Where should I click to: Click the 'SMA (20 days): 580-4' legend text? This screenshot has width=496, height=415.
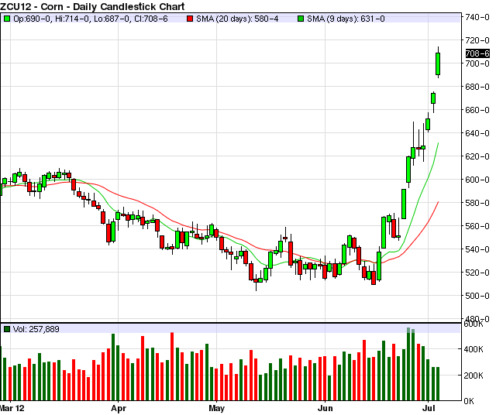[x=237, y=19]
